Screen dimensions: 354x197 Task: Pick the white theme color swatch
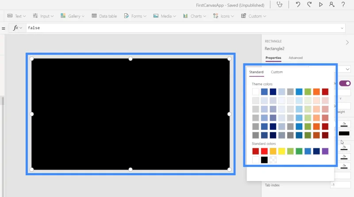click(256, 92)
